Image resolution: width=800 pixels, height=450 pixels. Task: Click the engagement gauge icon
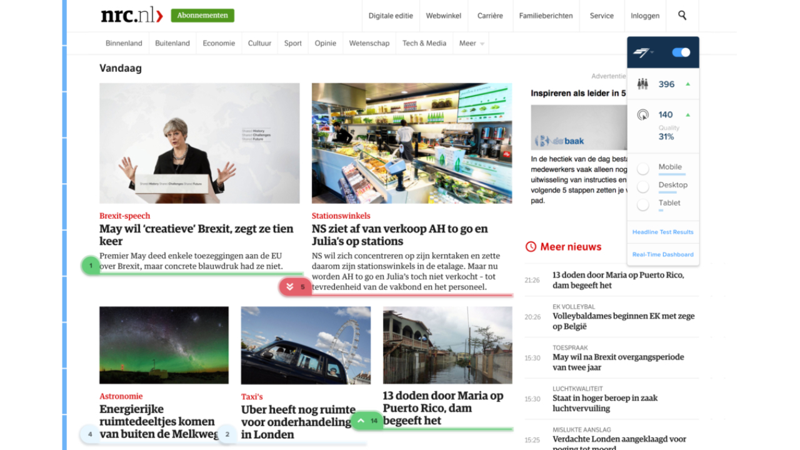(642, 114)
